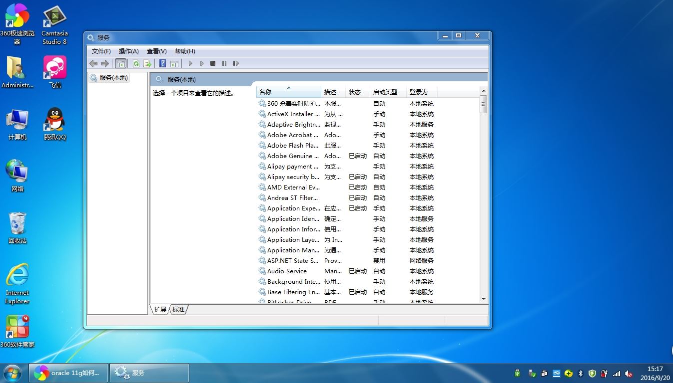Switch to the 扩展 tab
This screenshot has height=383, width=673.
tap(160, 310)
